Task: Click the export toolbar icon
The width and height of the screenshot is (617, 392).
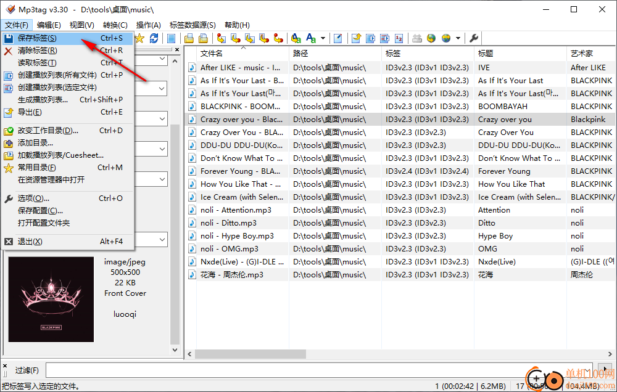Action: (x=357, y=38)
